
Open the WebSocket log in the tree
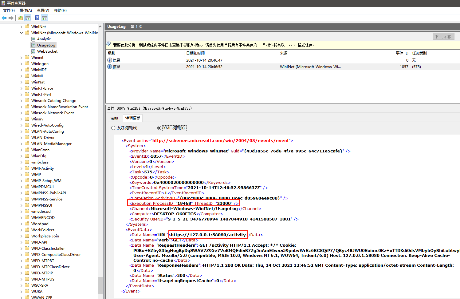pyautogui.click(x=47, y=51)
